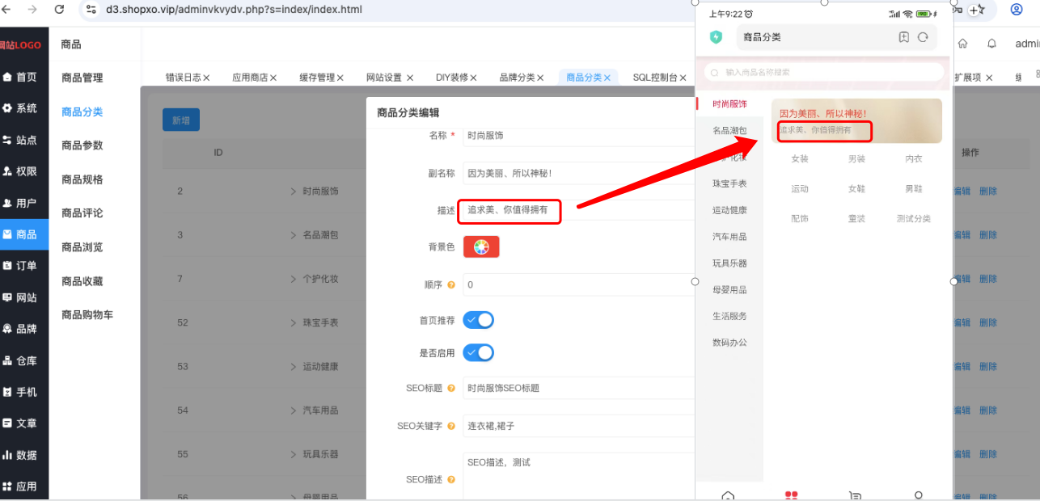The width and height of the screenshot is (1040, 501).
Task: Open the 订单 orders sidebar item
Action: (19, 266)
